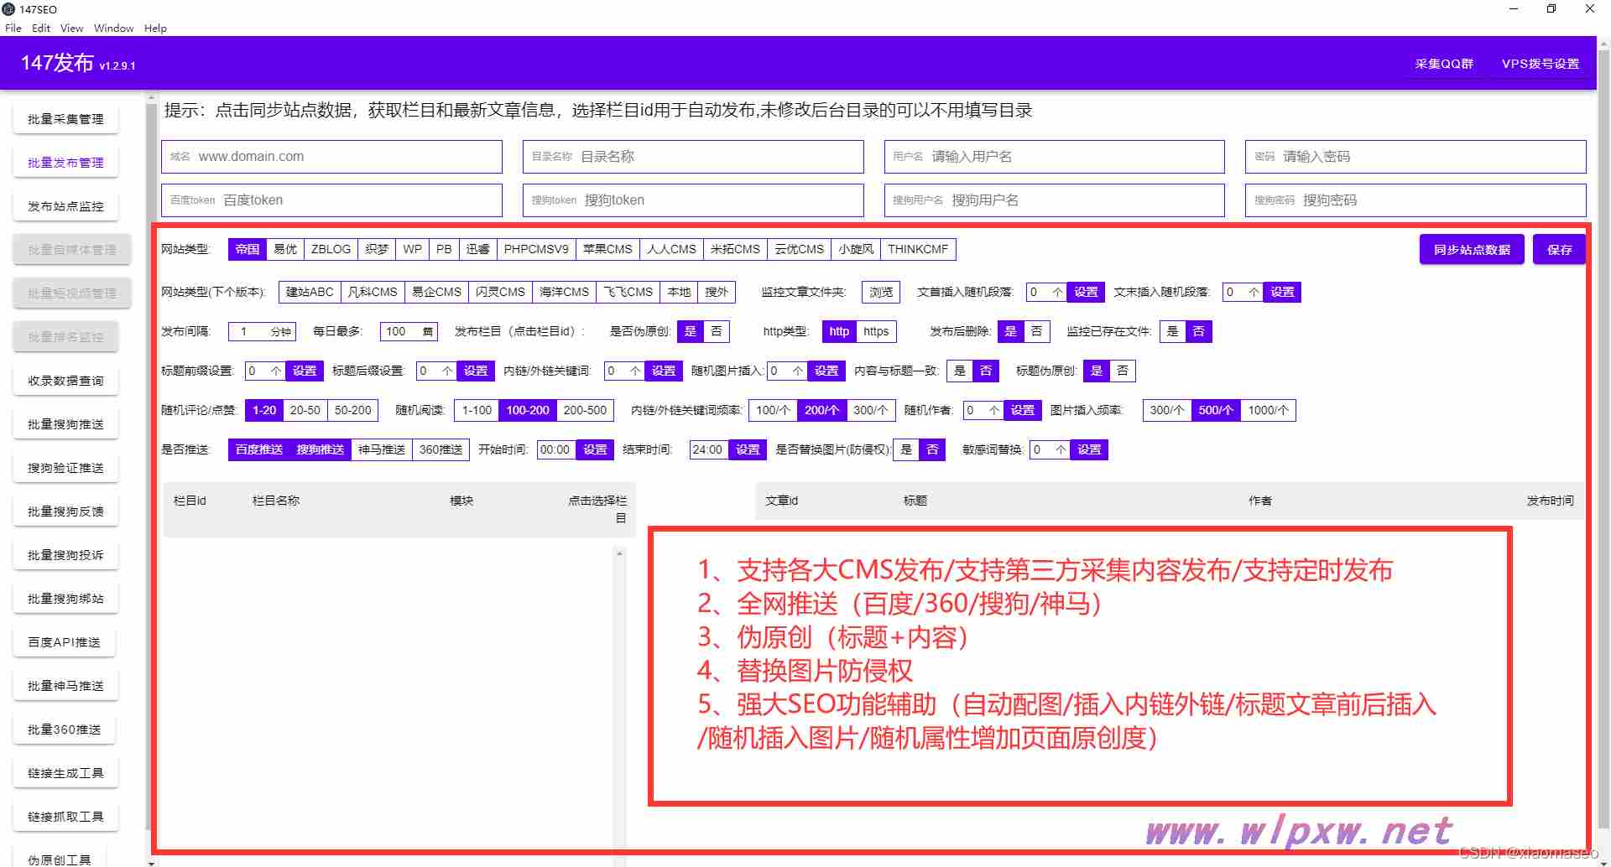Click the 目录名称 input field
The width and height of the screenshot is (1611, 867).
[693, 157]
